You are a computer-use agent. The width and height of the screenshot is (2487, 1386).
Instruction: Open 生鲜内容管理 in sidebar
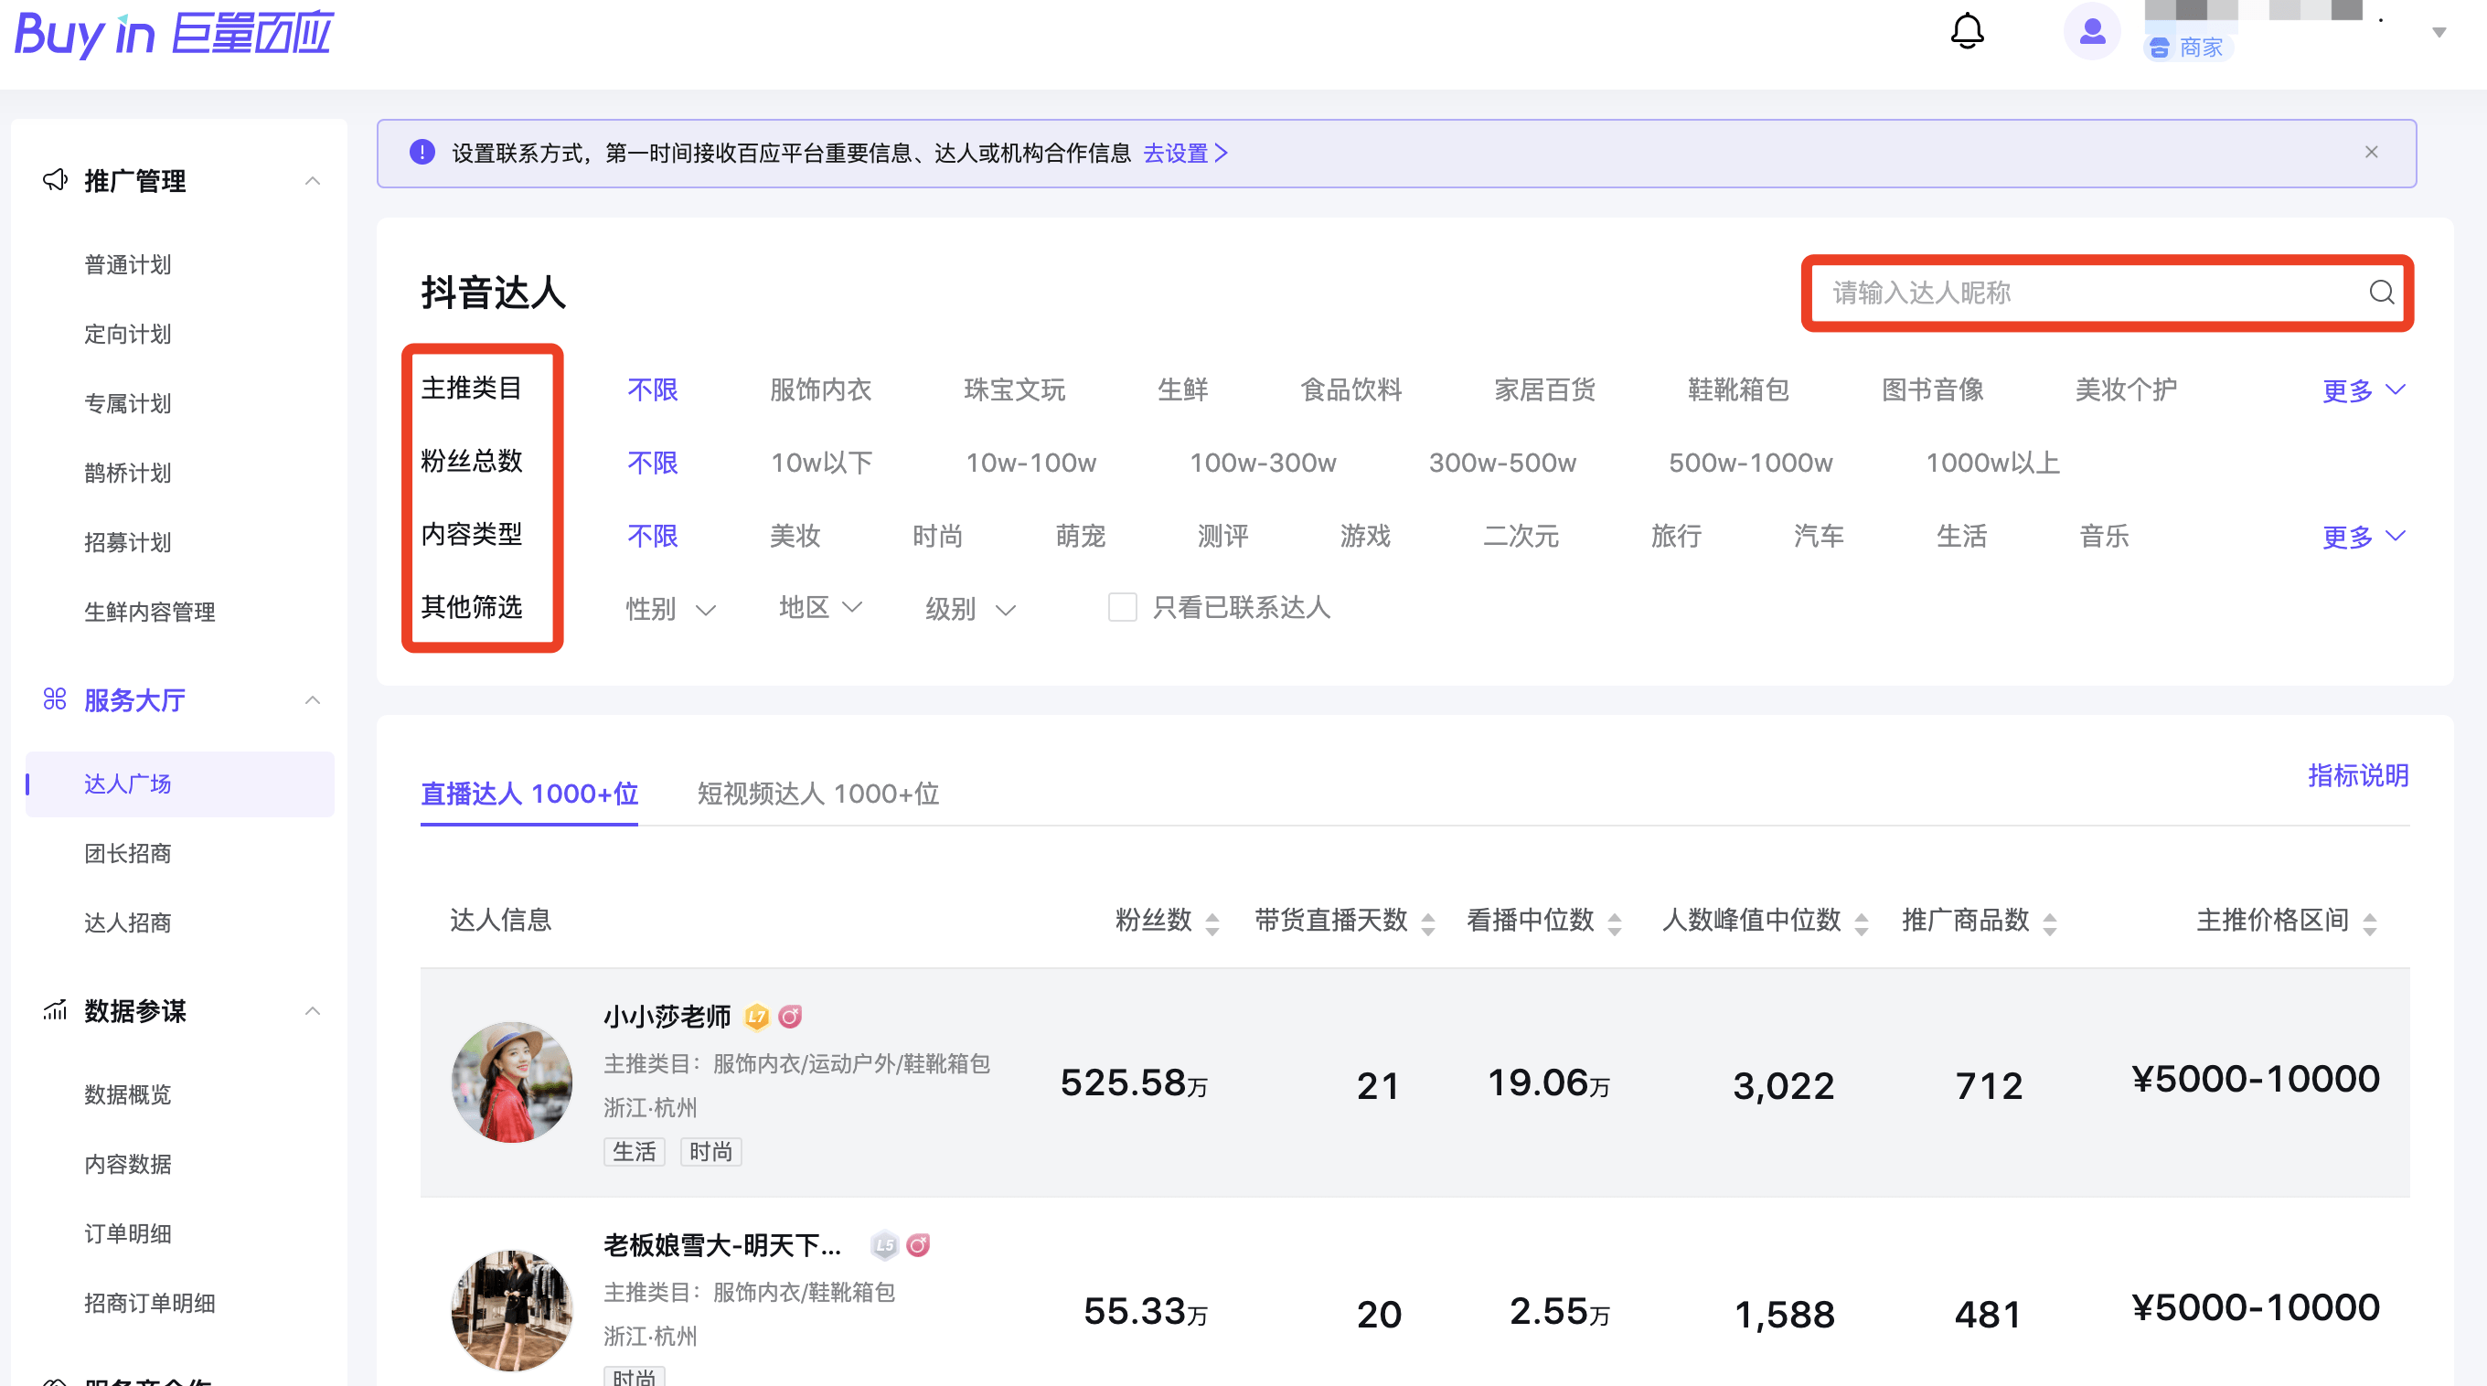coord(150,612)
